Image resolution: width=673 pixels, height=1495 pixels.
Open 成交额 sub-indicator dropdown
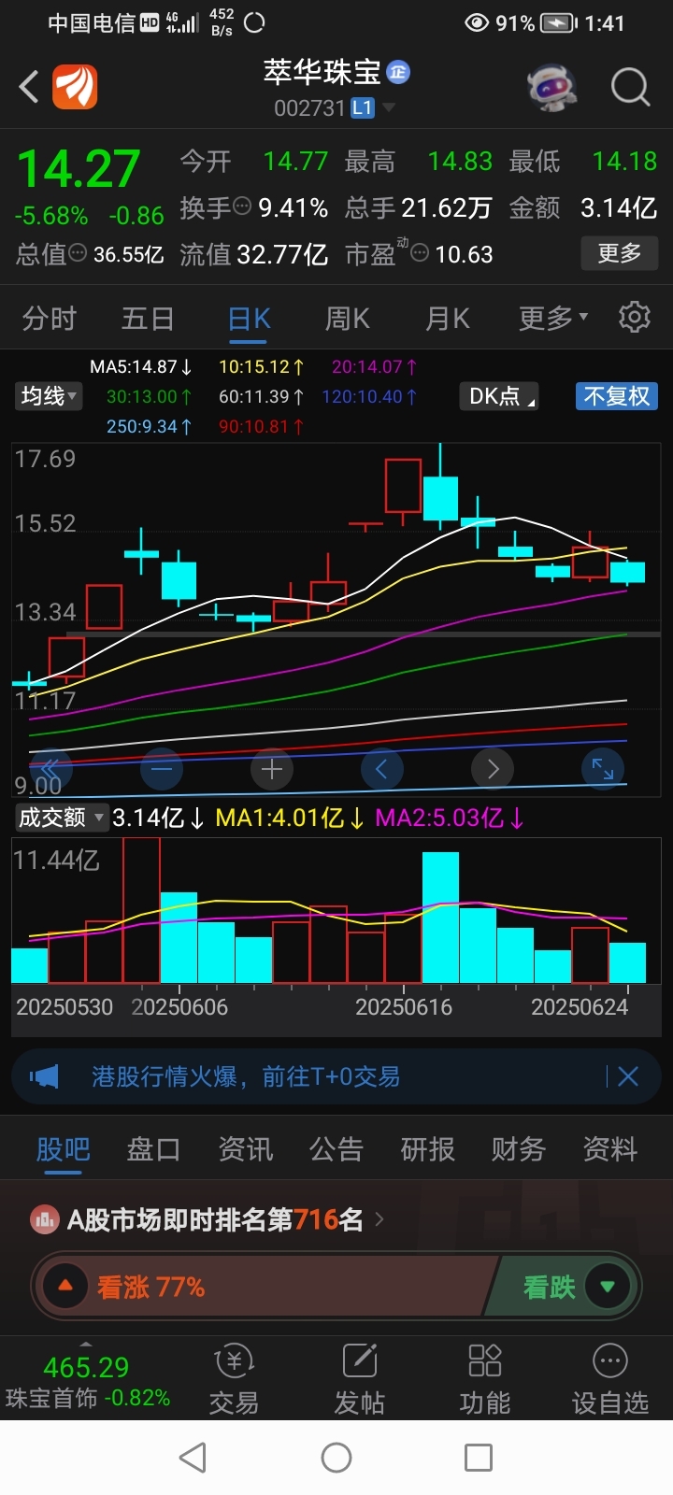[61, 818]
